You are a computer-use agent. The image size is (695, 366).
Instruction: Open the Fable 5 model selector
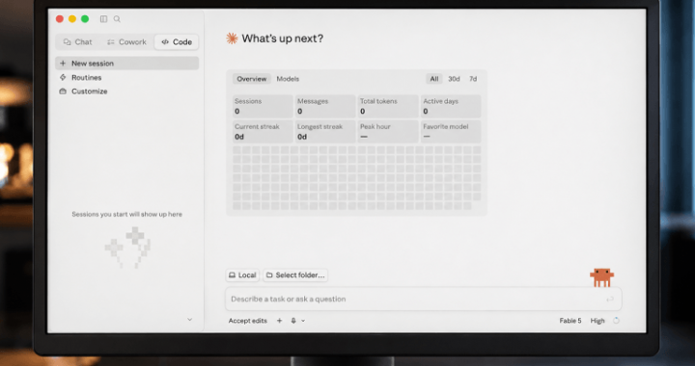pyautogui.click(x=570, y=321)
